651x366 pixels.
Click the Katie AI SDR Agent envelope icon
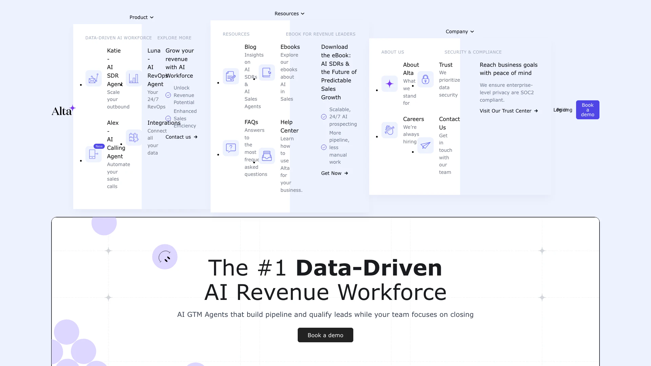coord(93,79)
